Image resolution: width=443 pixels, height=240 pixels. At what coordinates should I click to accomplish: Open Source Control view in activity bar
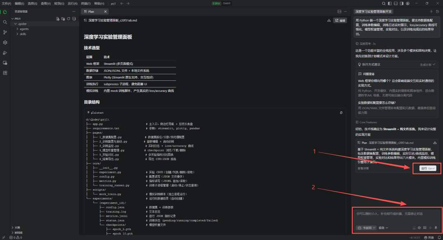[5, 32]
